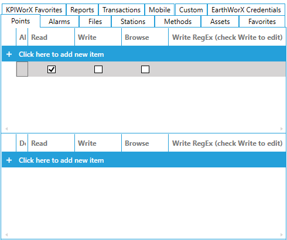Uncheck the Read checkbox in upper grid row
Screen dimensions: 287x240
tap(52, 69)
